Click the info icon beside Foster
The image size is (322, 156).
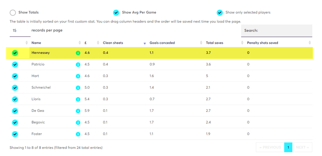(78, 134)
